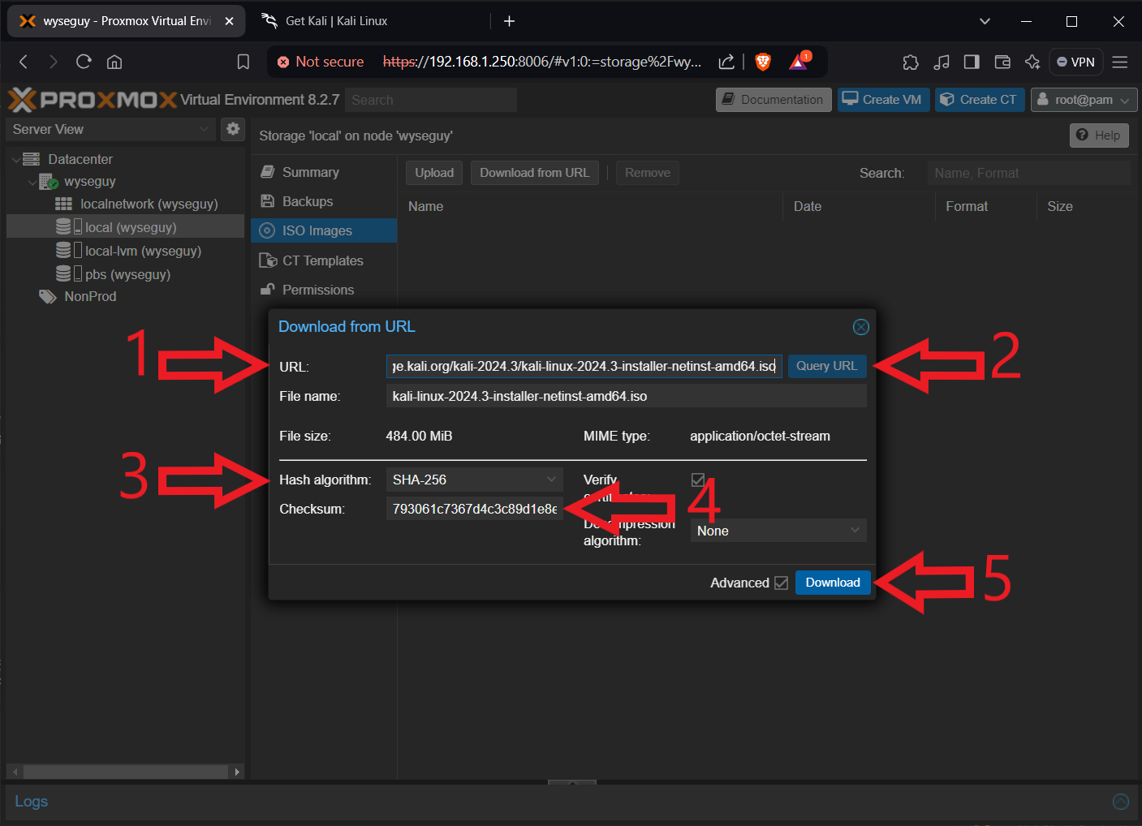The width and height of the screenshot is (1142, 826).
Task: Select localnetwork (wyseguy) in the tree
Action: (149, 204)
